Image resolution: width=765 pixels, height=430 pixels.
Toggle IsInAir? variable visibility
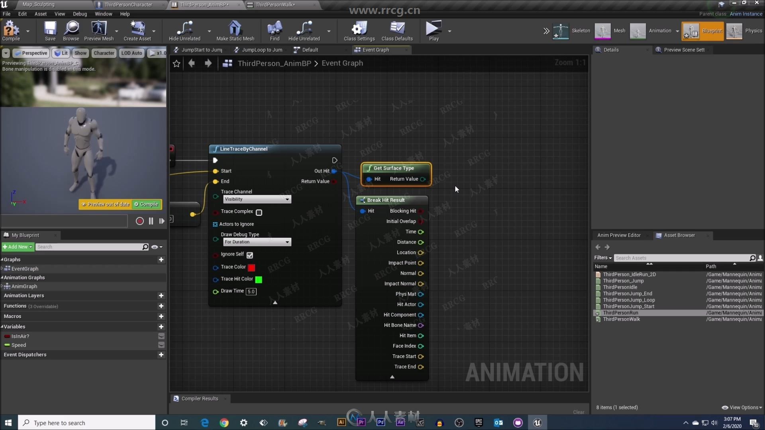(161, 336)
